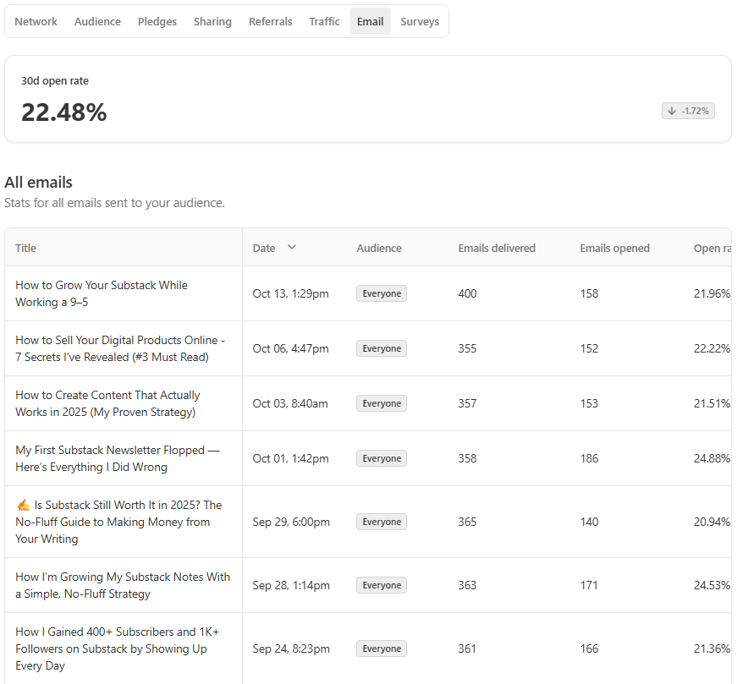Click the 22.48% 30d open rate value
This screenshot has width=737, height=684.
point(64,112)
